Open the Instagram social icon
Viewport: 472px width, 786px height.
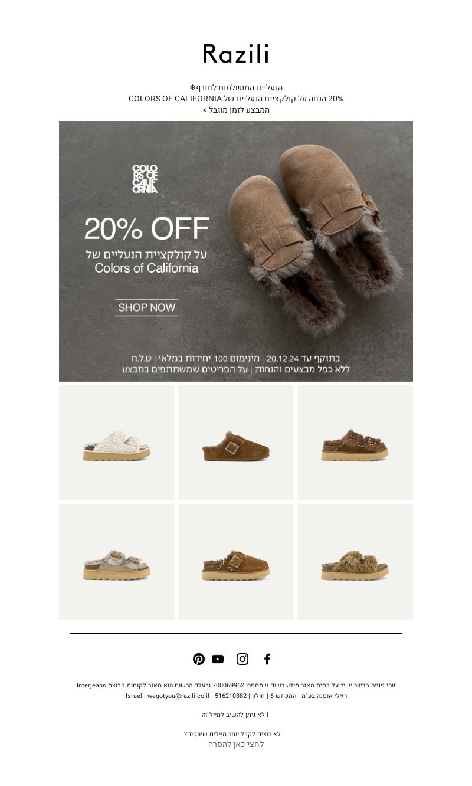click(x=242, y=659)
